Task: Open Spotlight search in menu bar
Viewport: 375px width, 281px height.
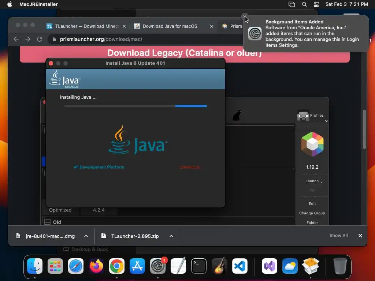Action: pos(304,4)
